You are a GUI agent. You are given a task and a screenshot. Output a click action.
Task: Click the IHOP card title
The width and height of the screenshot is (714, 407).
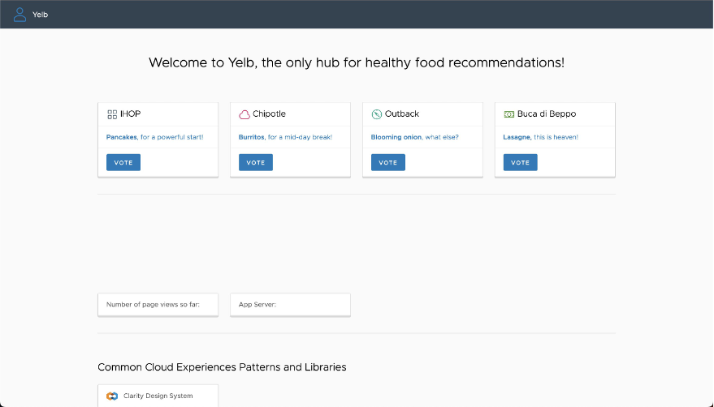tap(130, 114)
